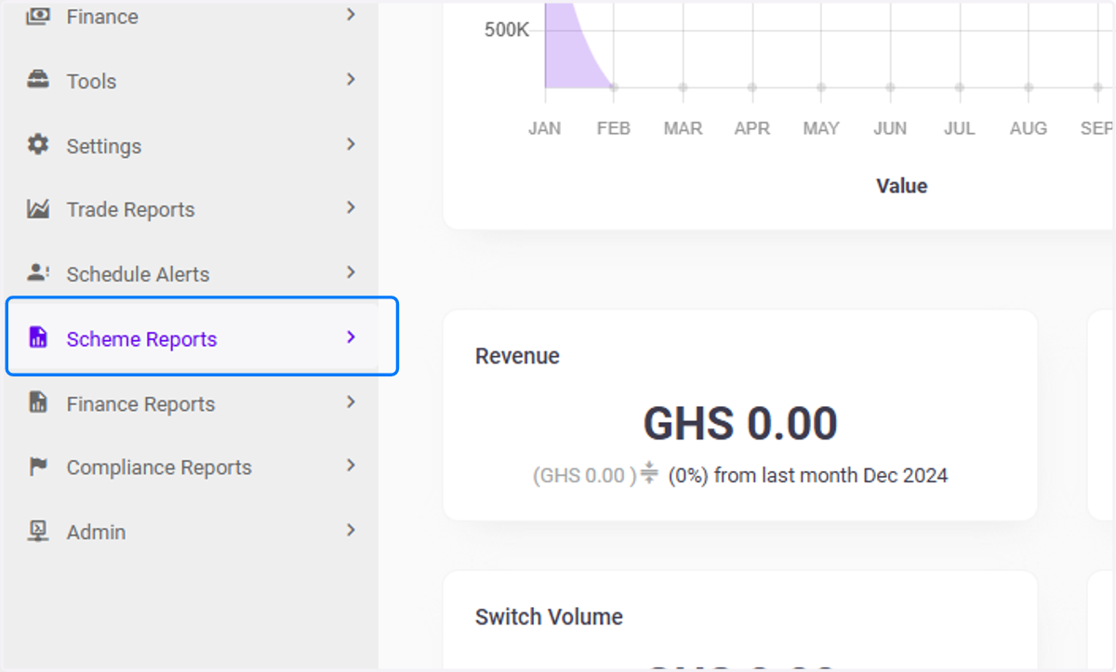This screenshot has width=1116, height=672.
Task: Click the 500K axis label
Action: (x=506, y=30)
